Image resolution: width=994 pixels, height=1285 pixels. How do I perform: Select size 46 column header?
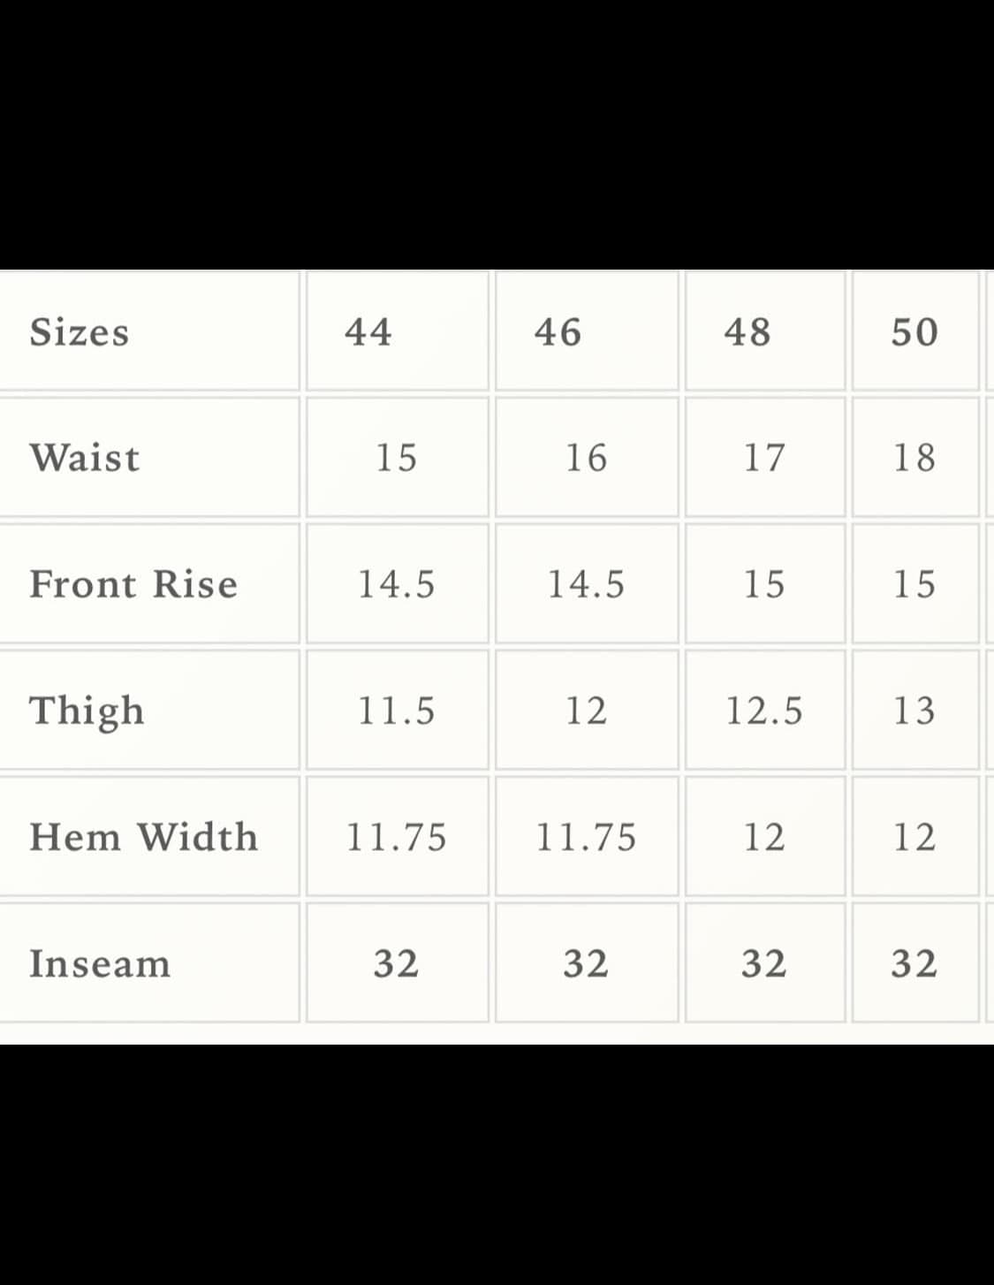tap(558, 332)
